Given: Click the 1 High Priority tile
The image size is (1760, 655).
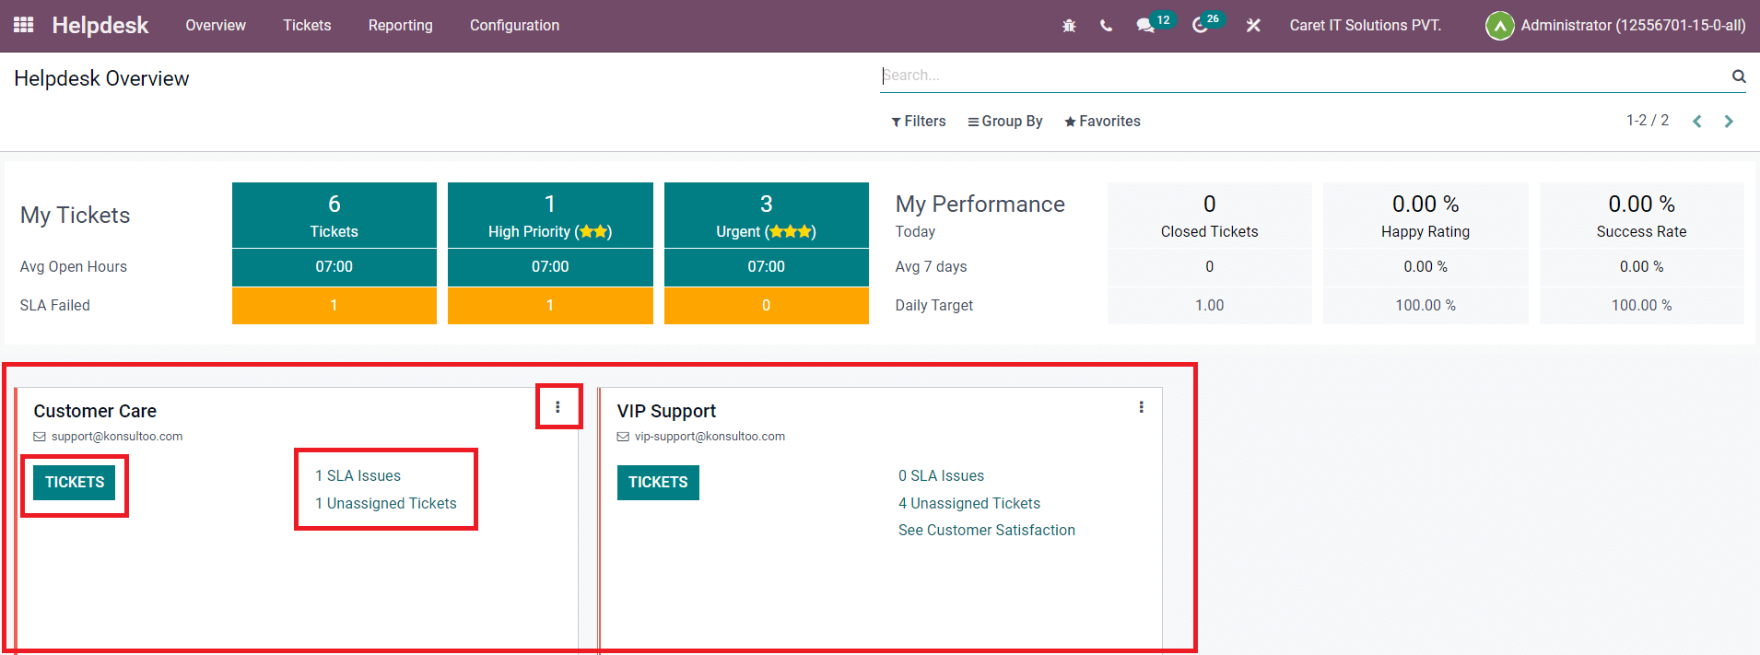Looking at the screenshot, I should pyautogui.click(x=550, y=215).
